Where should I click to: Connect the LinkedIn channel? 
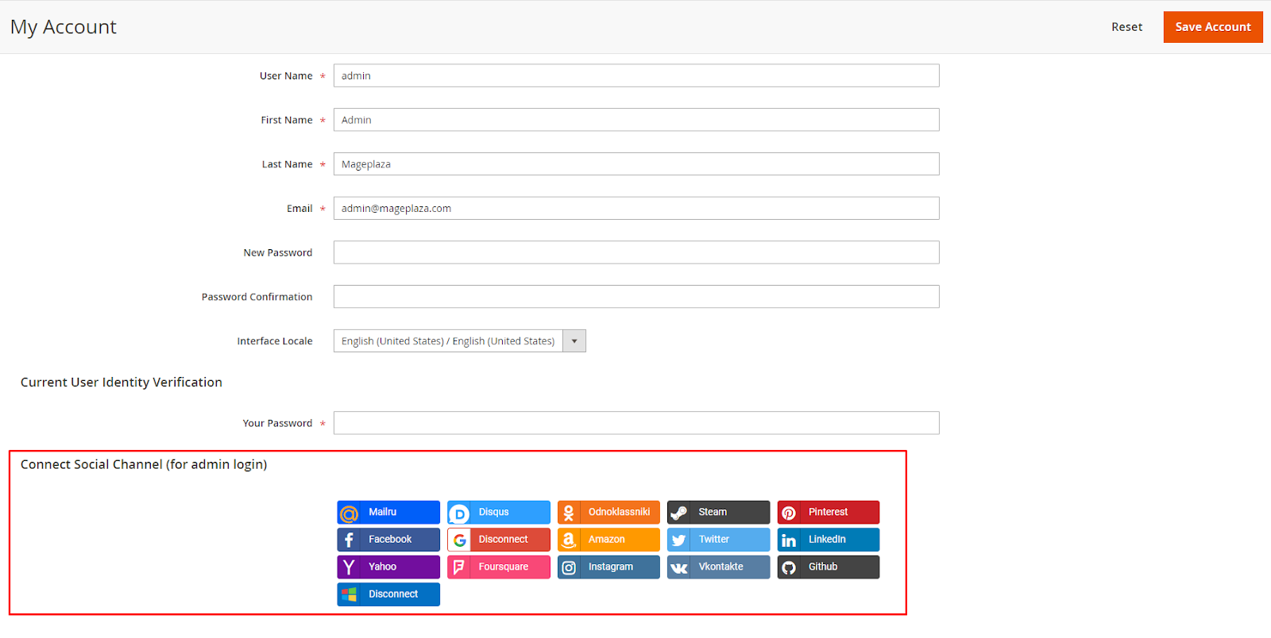tap(828, 540)
